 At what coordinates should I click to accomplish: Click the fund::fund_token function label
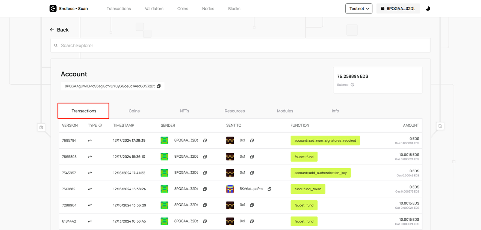tap(308, 189)
